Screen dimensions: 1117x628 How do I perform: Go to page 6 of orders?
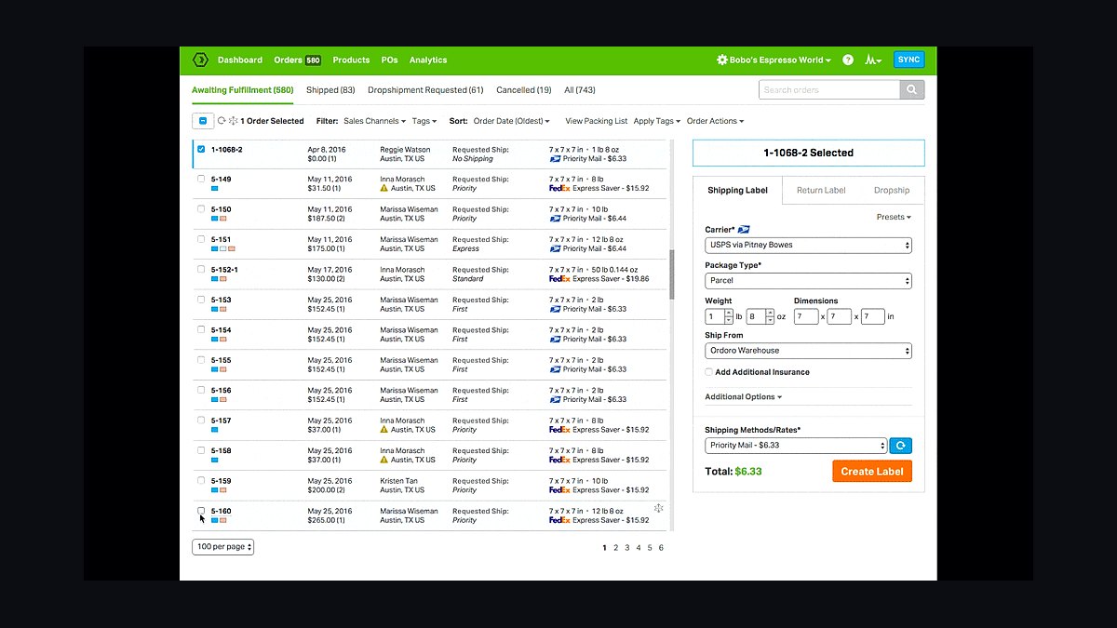(661, 548)
